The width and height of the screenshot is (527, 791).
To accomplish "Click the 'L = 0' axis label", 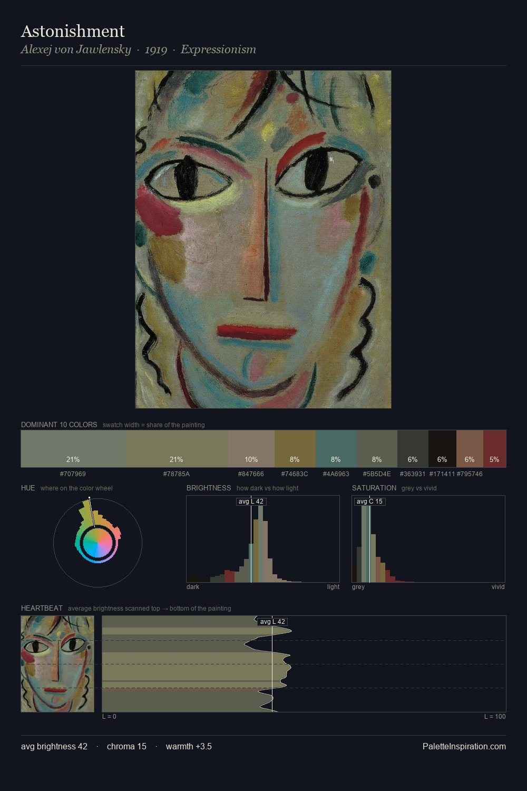I will (109, 717).
